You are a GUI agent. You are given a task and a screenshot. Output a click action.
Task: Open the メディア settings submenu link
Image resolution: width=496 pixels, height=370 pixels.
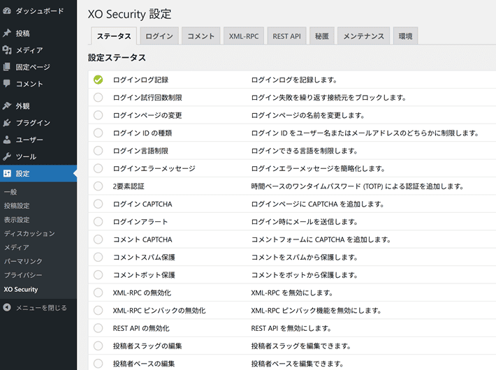(17, 247)
